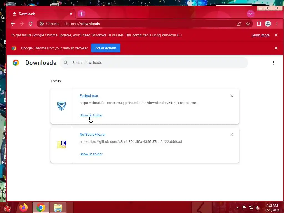284x213 pixels.
Task: Show hidden tray icons arrow
Action: (x=238, y=208)
